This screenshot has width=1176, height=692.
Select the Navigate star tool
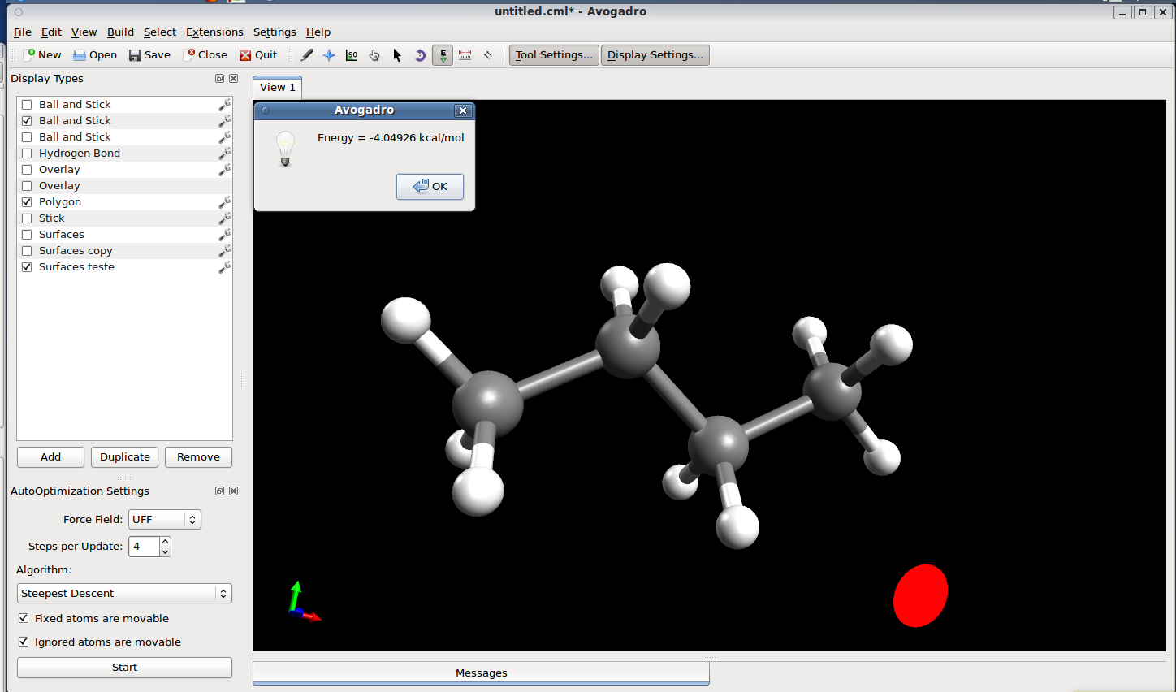point(329,55)
